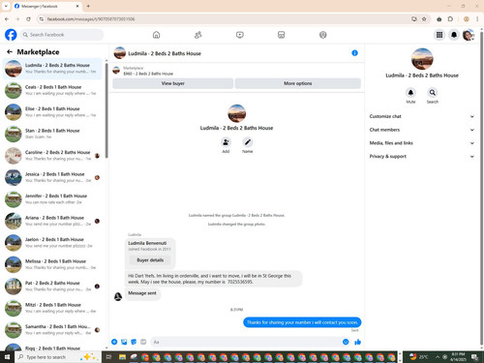Click the blue conversation information icon
This screenshot has width=484, height=363.
click(354, 53)
